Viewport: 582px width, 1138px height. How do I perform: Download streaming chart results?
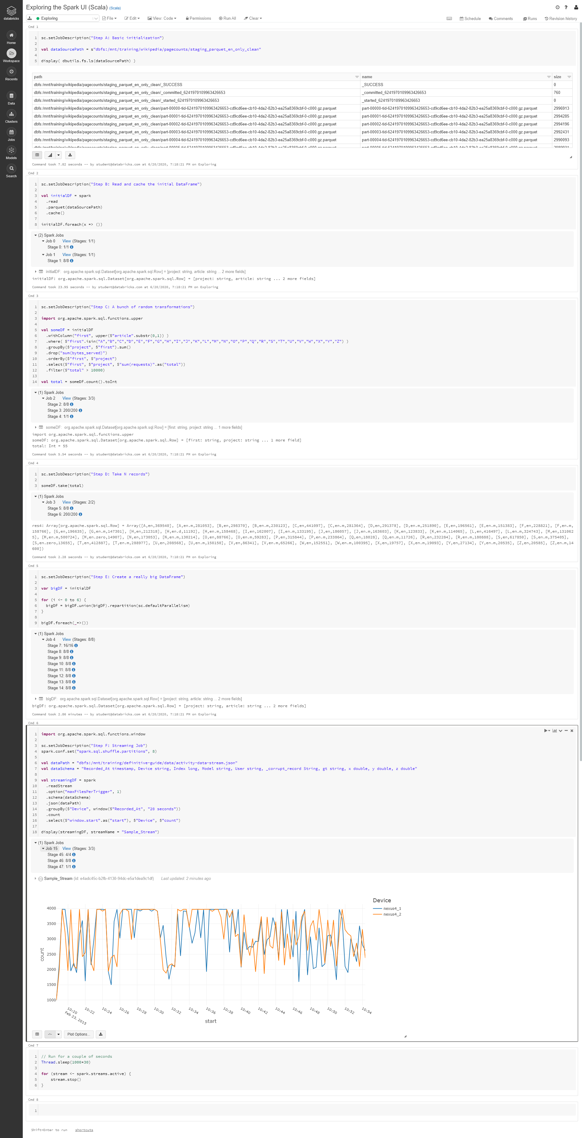[x=101, y=1034]
